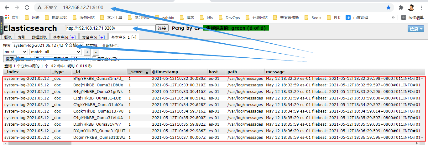Click the host column header
The height and width of the screenshot is (145, 428).
[x=216, y=72]
